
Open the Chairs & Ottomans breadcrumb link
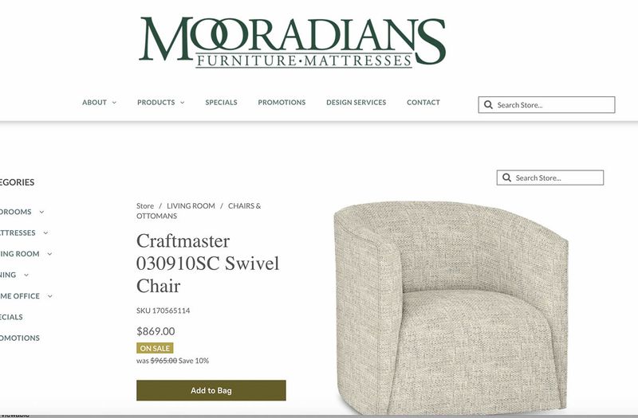(199, 211)
